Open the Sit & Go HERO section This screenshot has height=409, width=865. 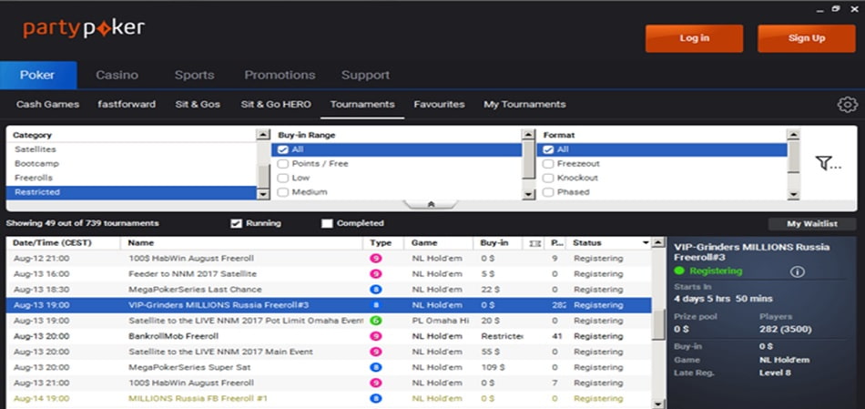click(276, 105)
